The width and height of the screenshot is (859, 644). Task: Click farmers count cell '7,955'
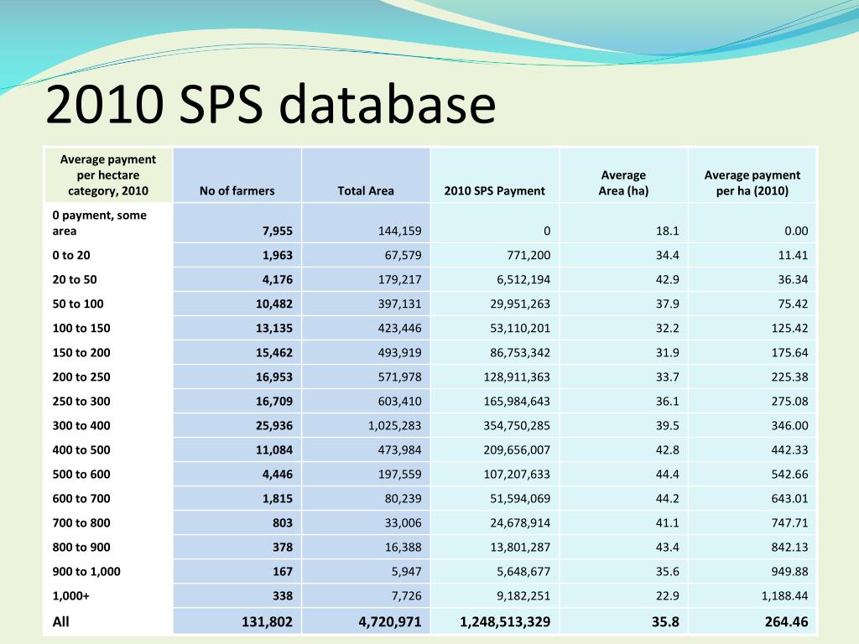pos(277,231)
